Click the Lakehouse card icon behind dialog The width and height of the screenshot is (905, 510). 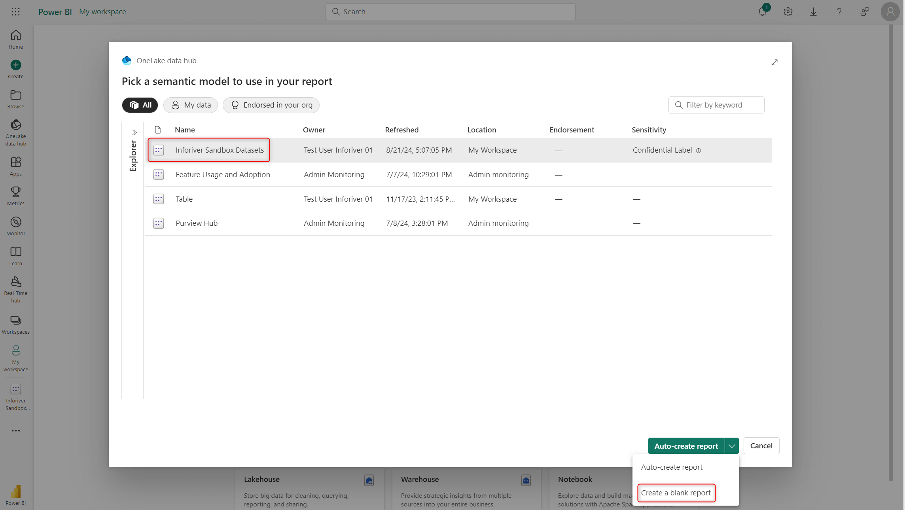click(369, 480)
